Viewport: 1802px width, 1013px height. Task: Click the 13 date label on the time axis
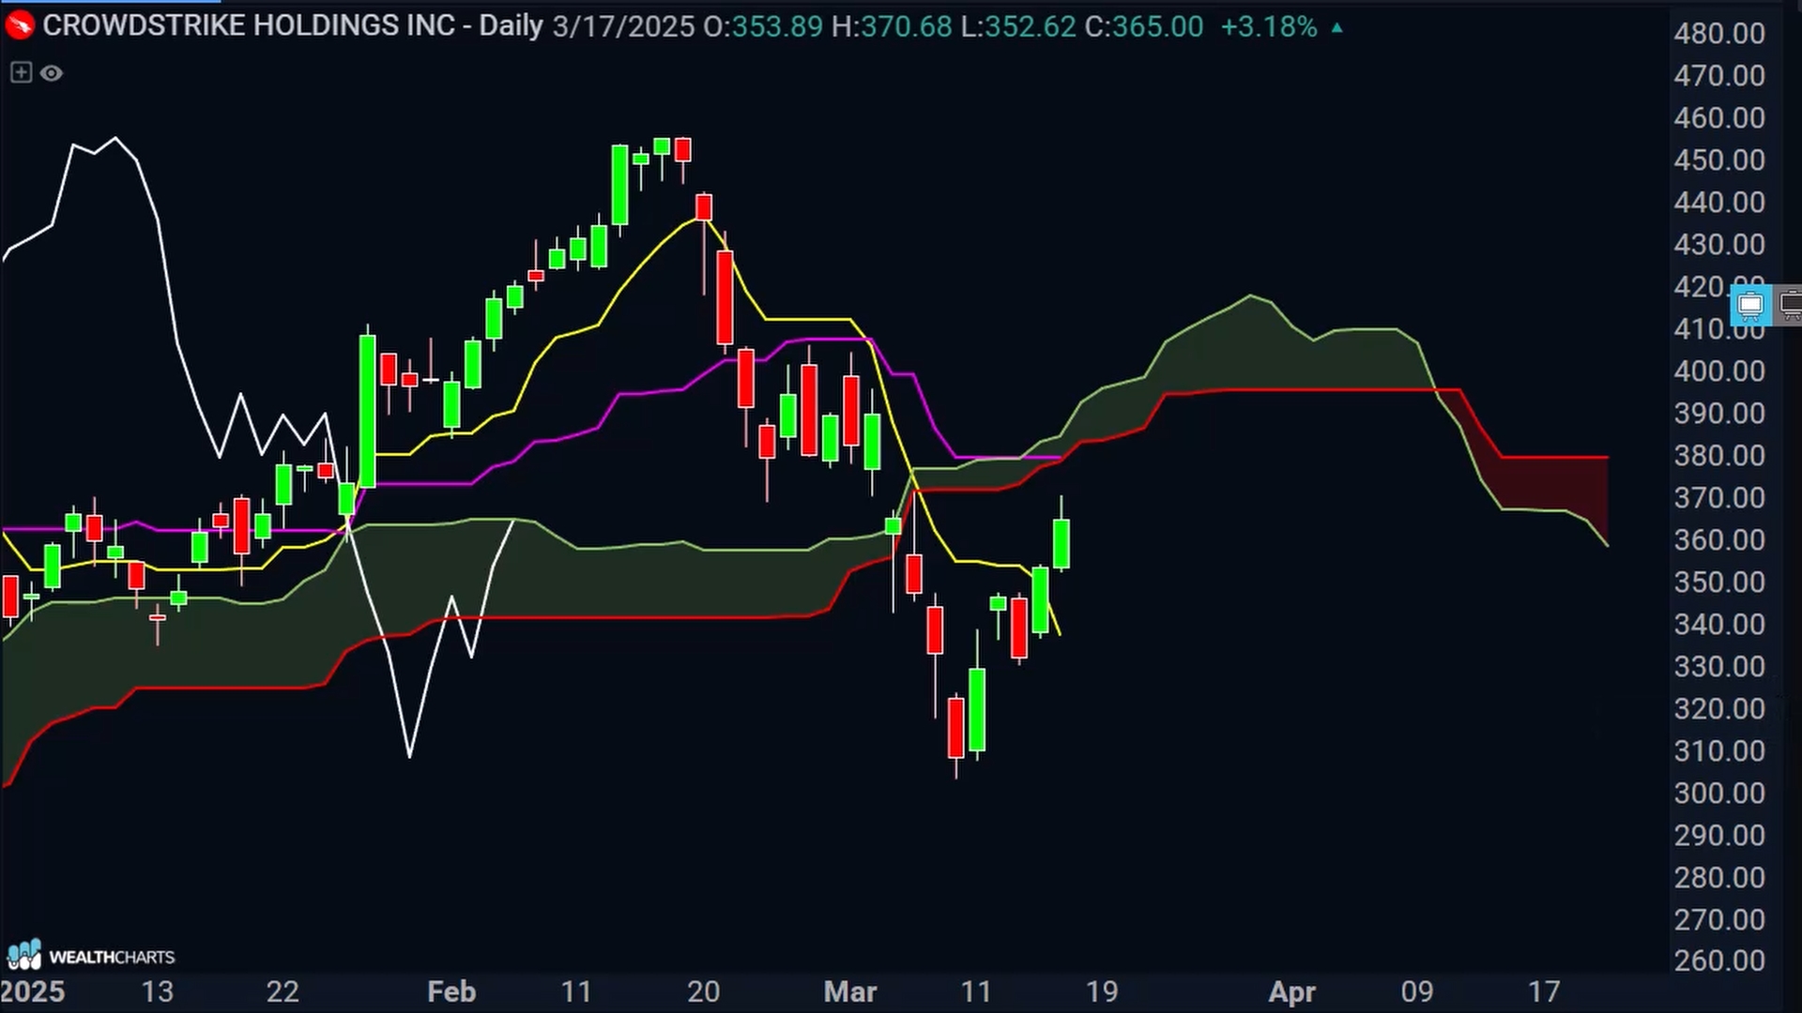coord(158,991)
